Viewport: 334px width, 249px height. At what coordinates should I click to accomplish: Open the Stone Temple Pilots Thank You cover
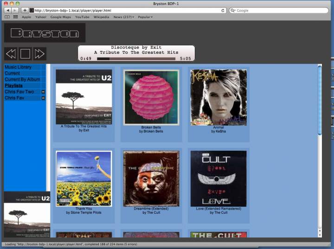coord(83,179)
